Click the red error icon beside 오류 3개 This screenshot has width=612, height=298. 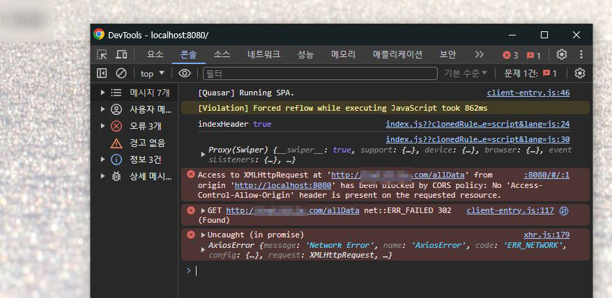point(116,127)
